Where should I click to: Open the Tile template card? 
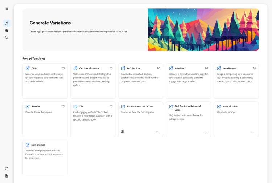93,119
